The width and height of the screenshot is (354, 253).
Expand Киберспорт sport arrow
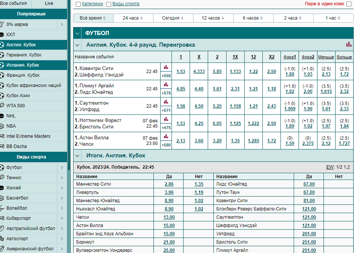[x=62, y=218]
